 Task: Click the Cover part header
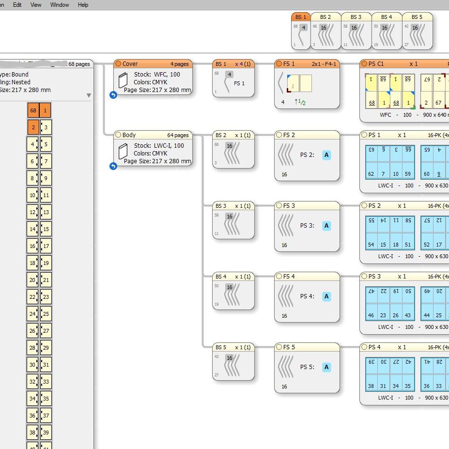153,64
